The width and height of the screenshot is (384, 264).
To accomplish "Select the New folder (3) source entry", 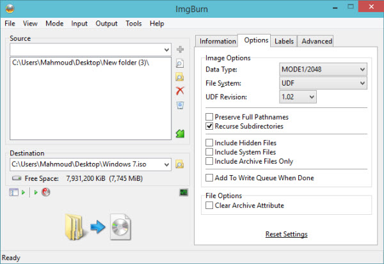I will (x=81, y=63).
